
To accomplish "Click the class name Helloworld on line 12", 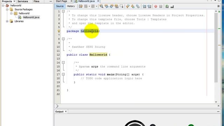I will 98,55.
